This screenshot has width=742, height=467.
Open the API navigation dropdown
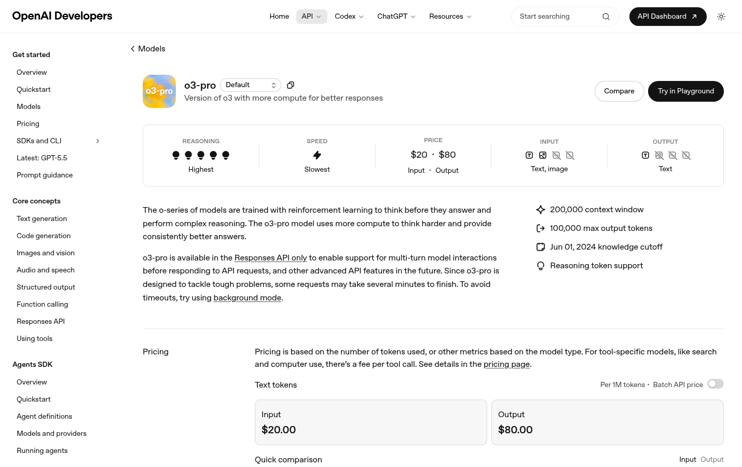[x=311, y=17]
